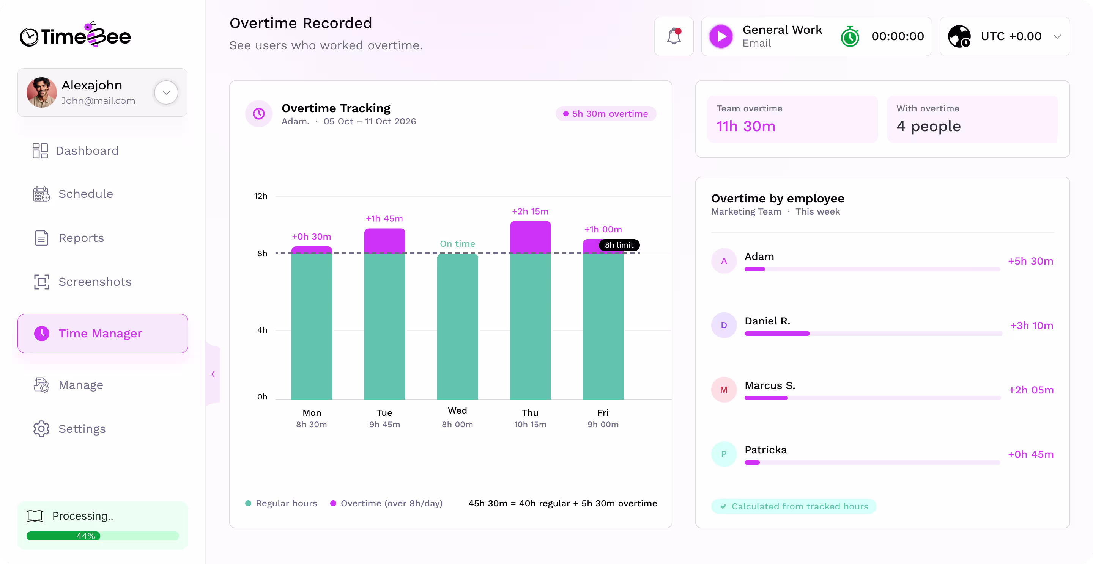This screenshot has width=1093, height=564.
Task: Click the Calculated from tracked hours badge
Action: pyautogui.click(x=794, y=506)
